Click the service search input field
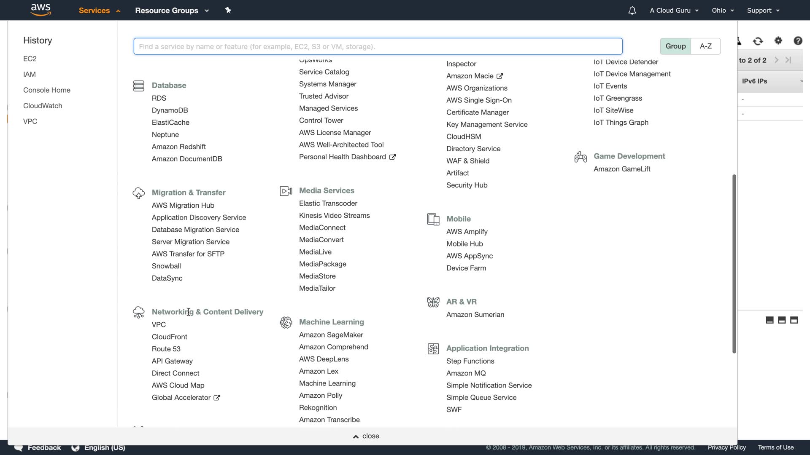 (x=378, y=46)
